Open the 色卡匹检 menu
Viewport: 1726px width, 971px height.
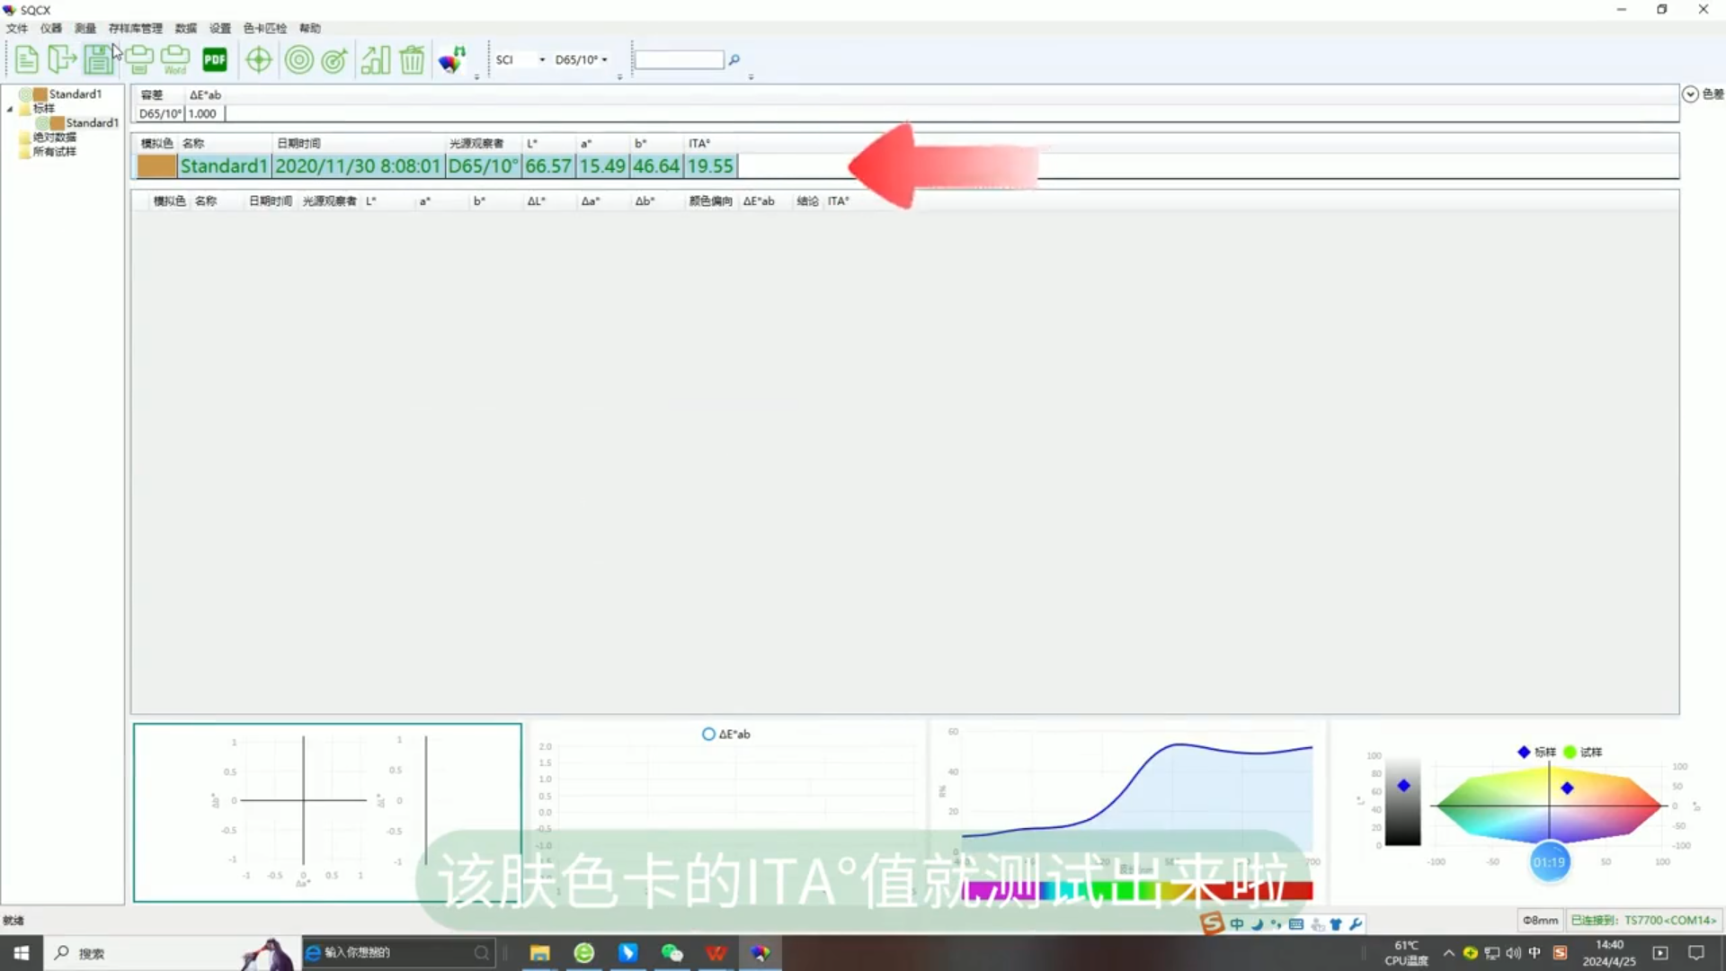point(263,28)
